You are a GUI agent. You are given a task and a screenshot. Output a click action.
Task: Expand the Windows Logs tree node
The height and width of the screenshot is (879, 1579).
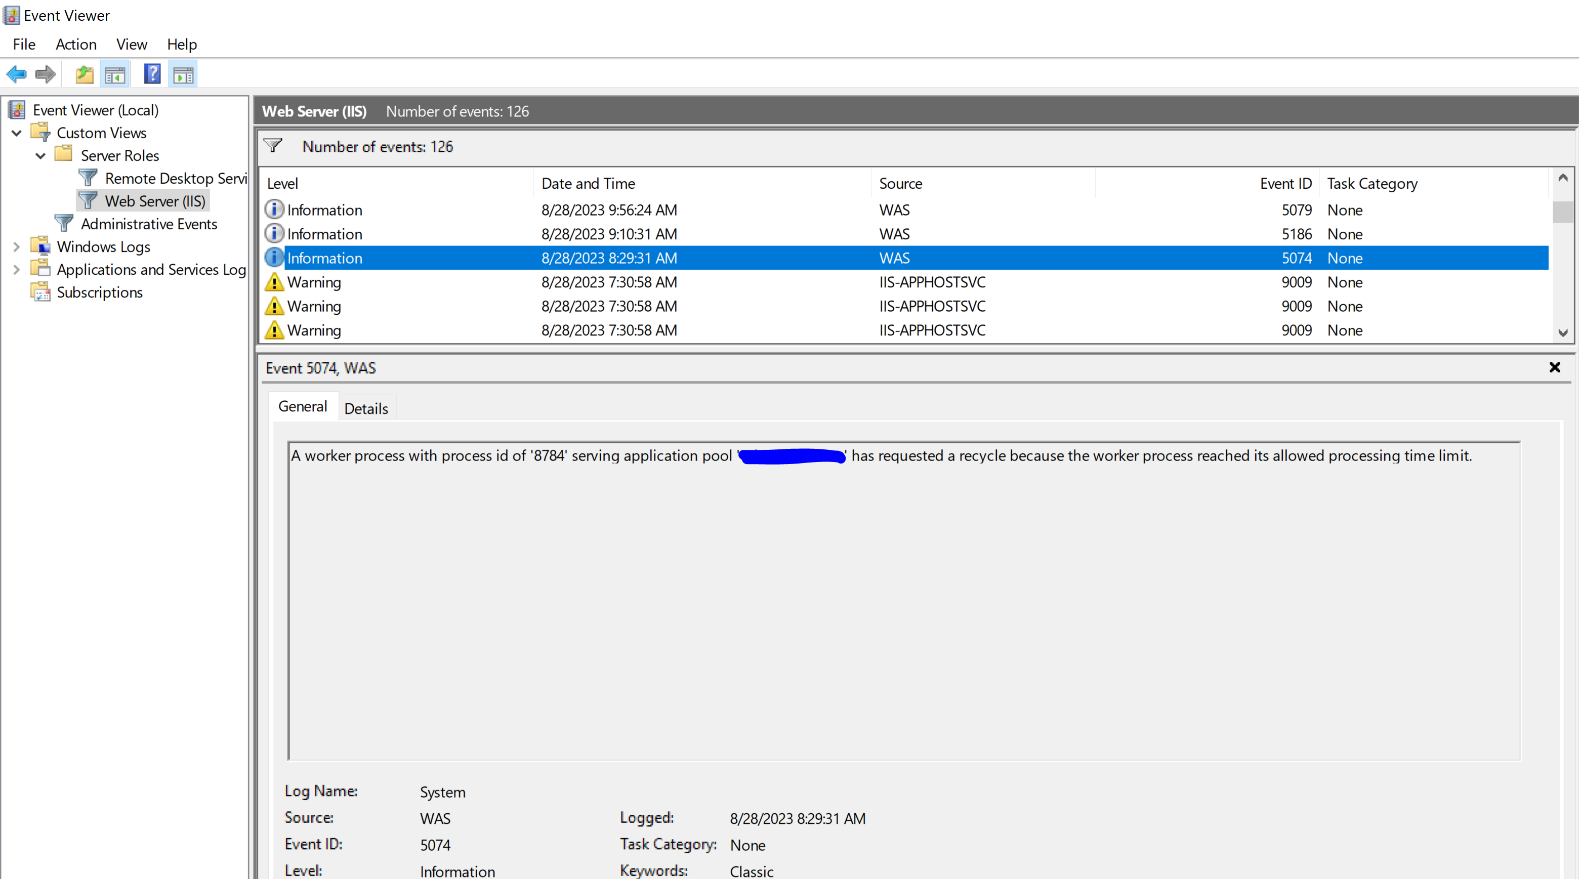[17, 247]
